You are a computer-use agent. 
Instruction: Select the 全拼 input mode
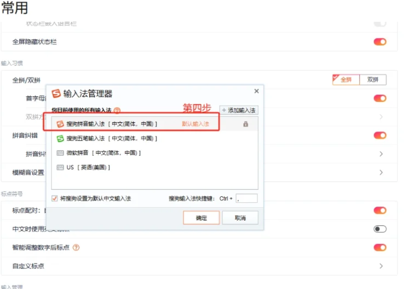point(346,80)
